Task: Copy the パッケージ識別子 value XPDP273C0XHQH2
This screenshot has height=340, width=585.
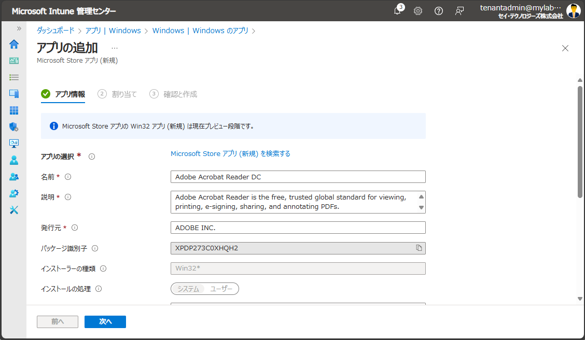Action: [x=419, y=248]
